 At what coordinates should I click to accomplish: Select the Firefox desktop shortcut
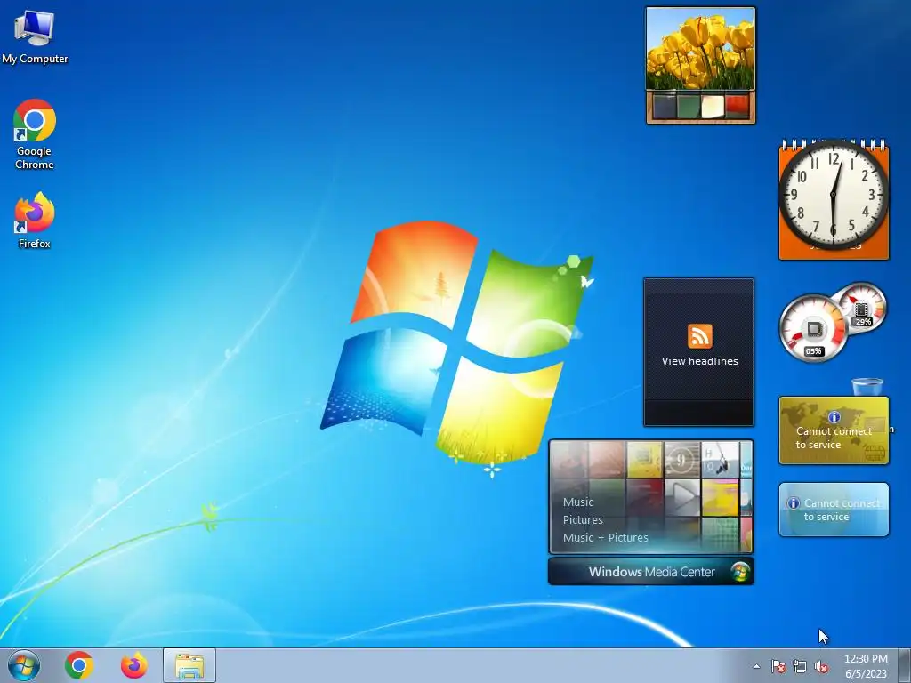point(35,221)
